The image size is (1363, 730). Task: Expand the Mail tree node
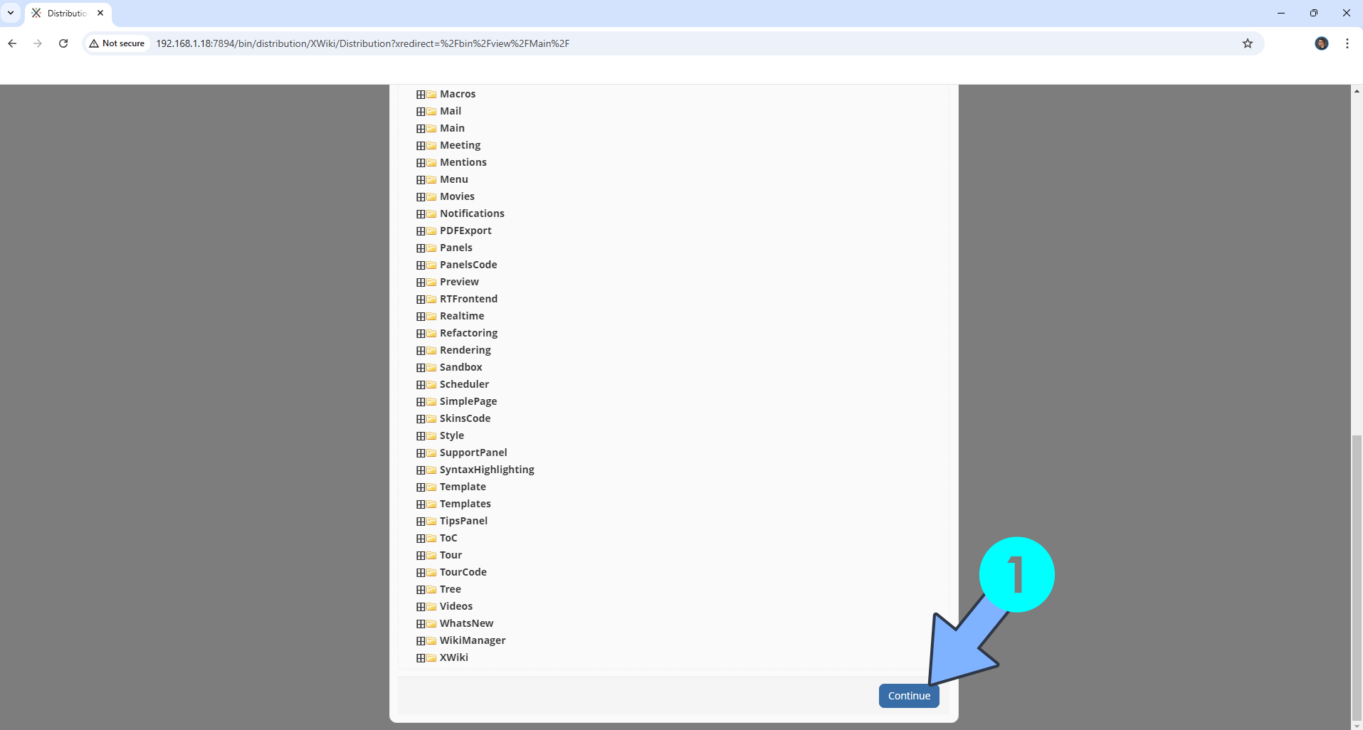coord(421,112)
